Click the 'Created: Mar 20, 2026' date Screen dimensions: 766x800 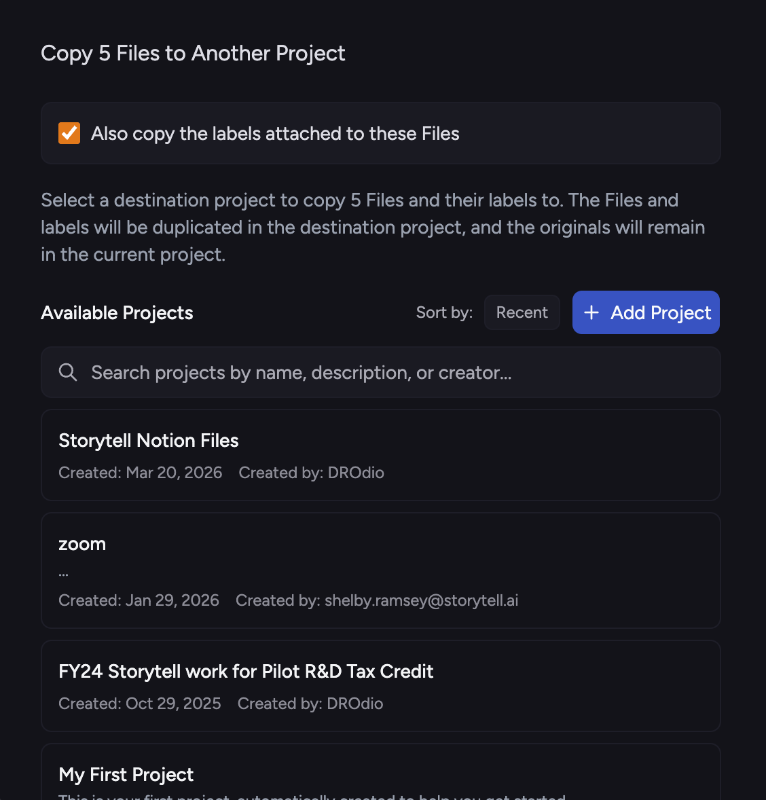141,473
